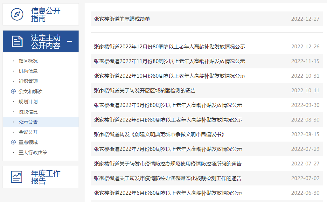Collapse 法定主动公开内容 with the minus sign
Image resolution: width=327 pixels, height=202 pixels.
click(69, 41)
